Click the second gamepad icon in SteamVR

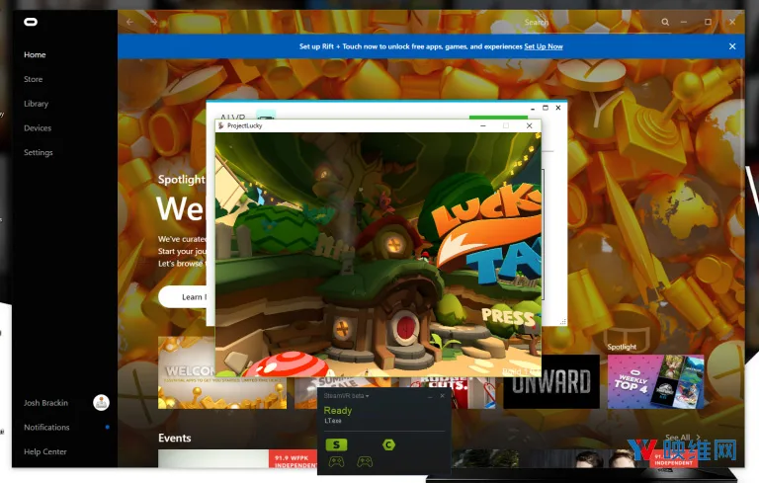(365, 461)
